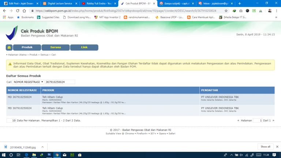The image size is (281, 158).
Task: Show hidden bookmarks with the chevron
Action: (x=276, y=17)
